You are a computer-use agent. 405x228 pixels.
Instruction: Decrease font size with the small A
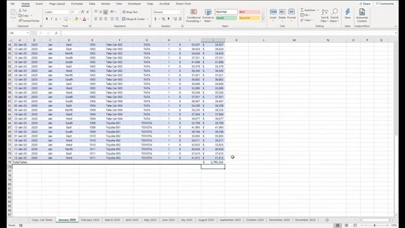(87, 12)
